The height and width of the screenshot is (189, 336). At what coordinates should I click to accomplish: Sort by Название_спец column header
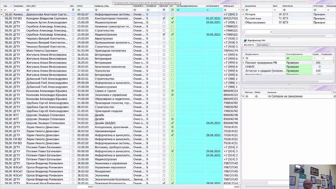click(x=113, y=6)
